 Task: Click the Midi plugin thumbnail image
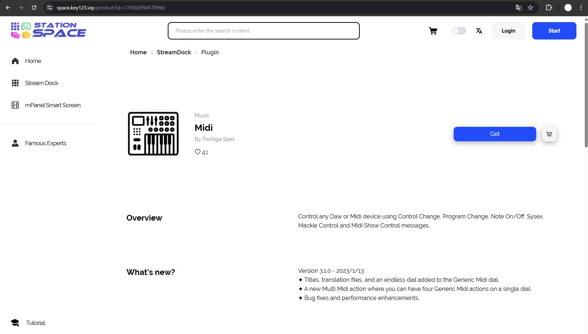click(x=153, y=134)
